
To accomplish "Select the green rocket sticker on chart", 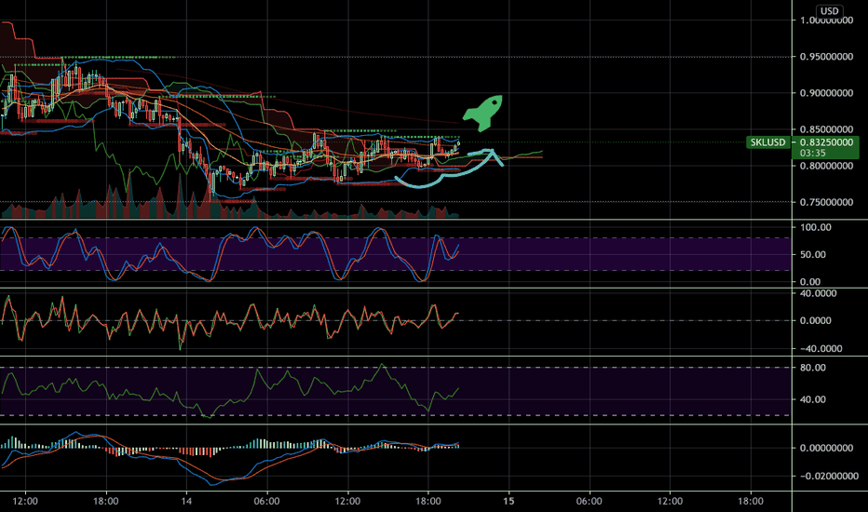I will point(482,113).
